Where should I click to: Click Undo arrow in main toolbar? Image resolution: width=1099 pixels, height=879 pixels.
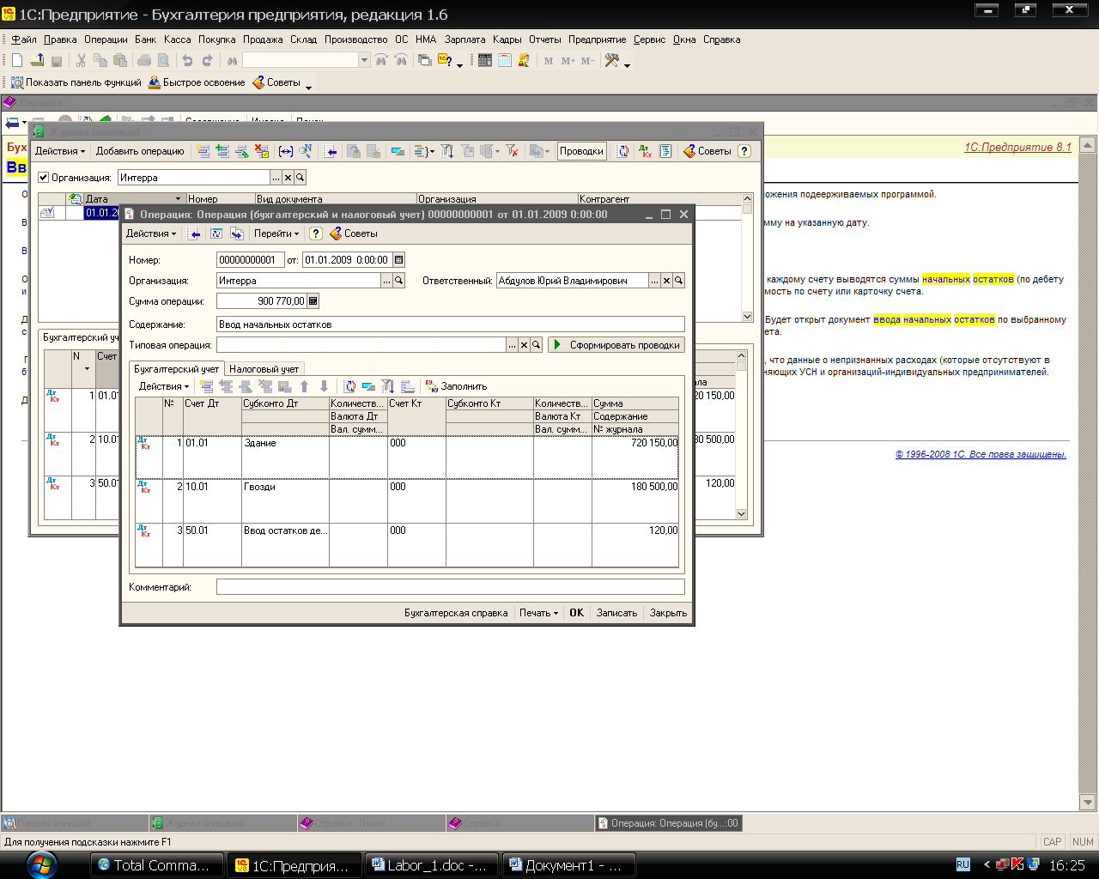[x=187, y=60]
